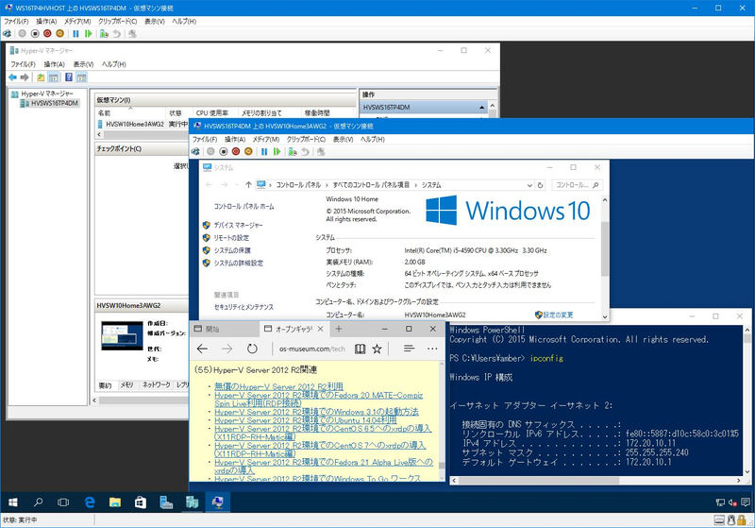Click Revert arrow in HVSW10Home3AWG2 toolbar

(x=305, y=152)
